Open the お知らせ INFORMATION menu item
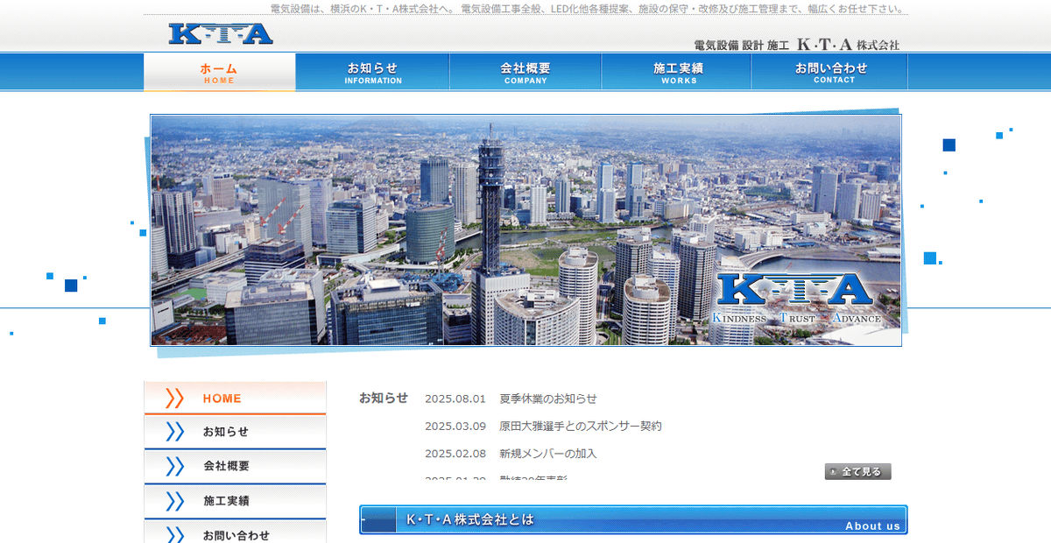The image size is (1051, 543). click(372, 71)
